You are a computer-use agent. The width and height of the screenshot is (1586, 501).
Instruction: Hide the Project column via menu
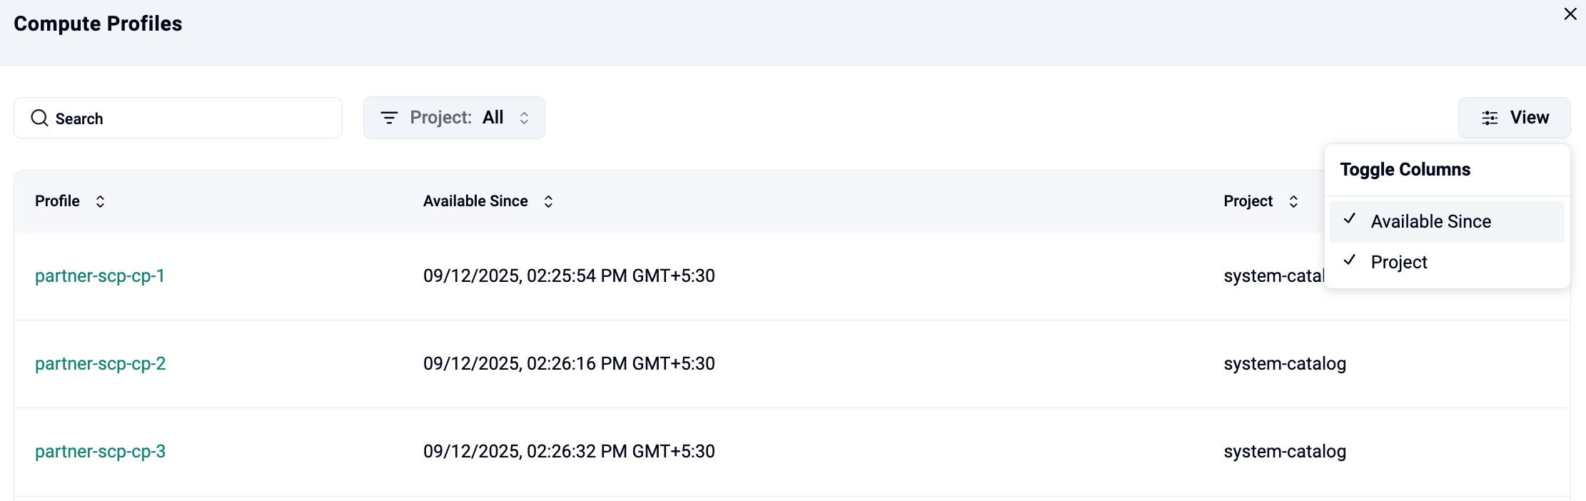(1399, 263)
